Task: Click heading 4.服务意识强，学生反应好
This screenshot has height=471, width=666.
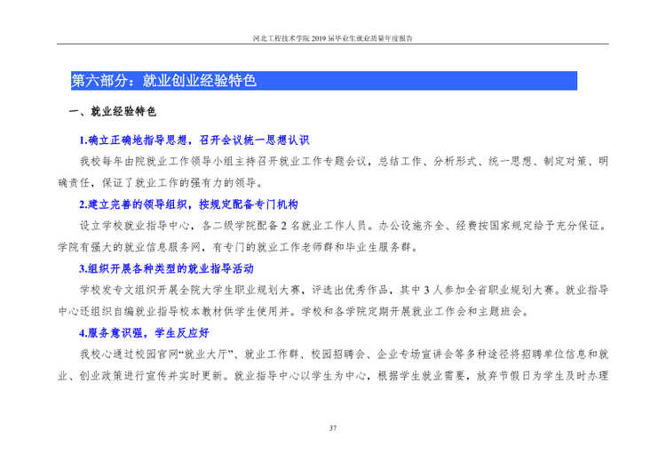Action: [144, 333]
